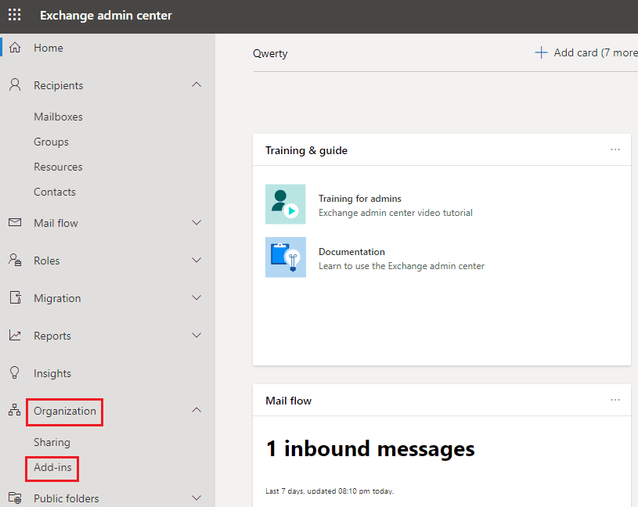Collapse the Organization section chevron
The image size is (638, 507).
pyautogui.click(x=196, y=410)
